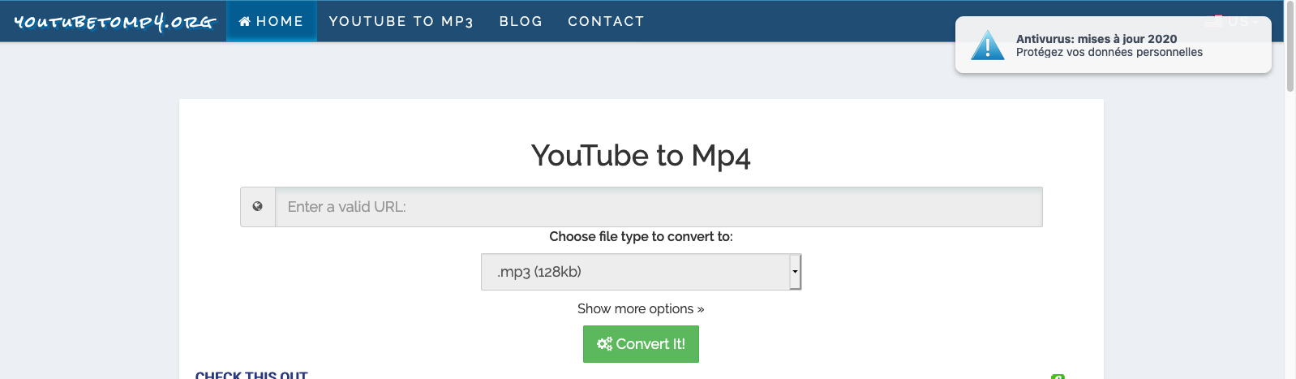
Task: Expand Show more options
Action: point(641,309)
